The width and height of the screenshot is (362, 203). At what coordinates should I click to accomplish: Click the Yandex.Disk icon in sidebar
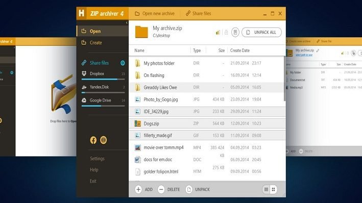point(84,87)
